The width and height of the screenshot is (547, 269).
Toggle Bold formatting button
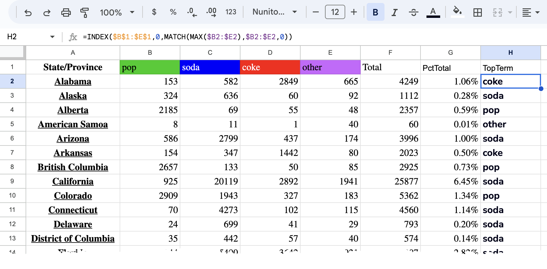(375, 12)
